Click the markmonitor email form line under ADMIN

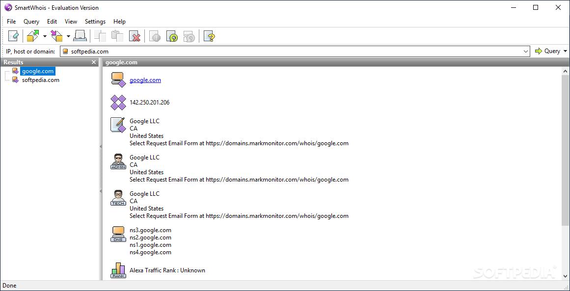(239, 180)
